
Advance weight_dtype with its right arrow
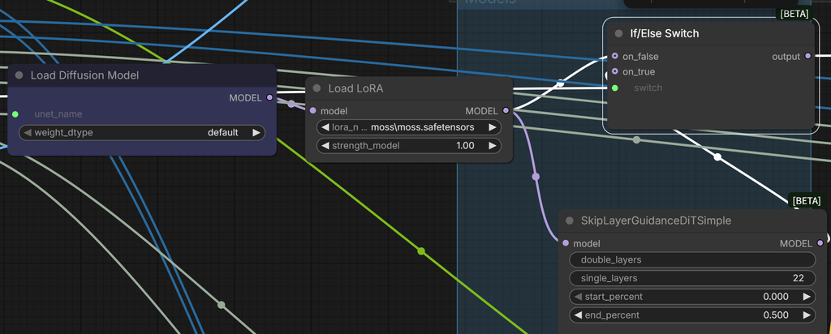[x=256, y=132]
